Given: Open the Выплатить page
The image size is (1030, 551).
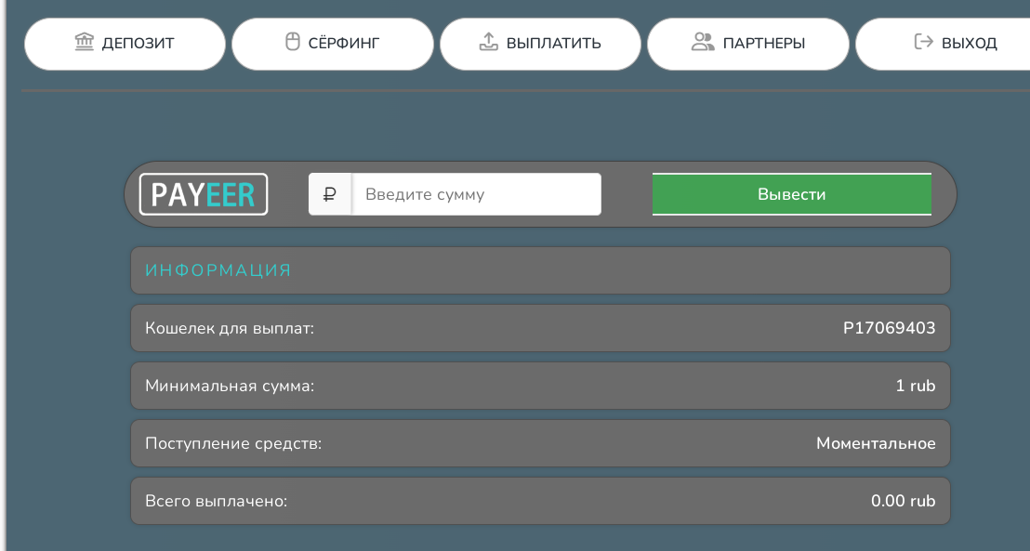Looking at the screenshot, I should pos(540,44).
